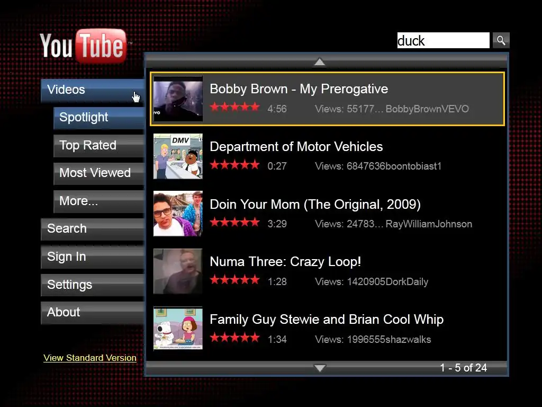Click star rating of Bobby Brown video

pyautogui.click(x=234, y=107)
